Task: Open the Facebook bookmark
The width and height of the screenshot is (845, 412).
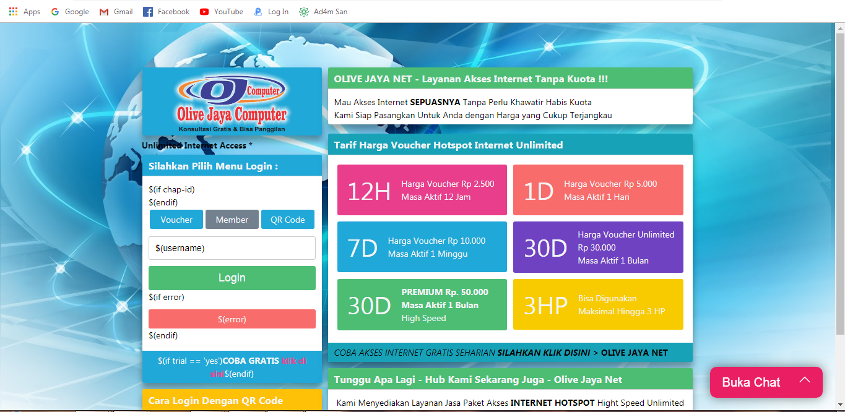Action: click(x=166, y=11)
